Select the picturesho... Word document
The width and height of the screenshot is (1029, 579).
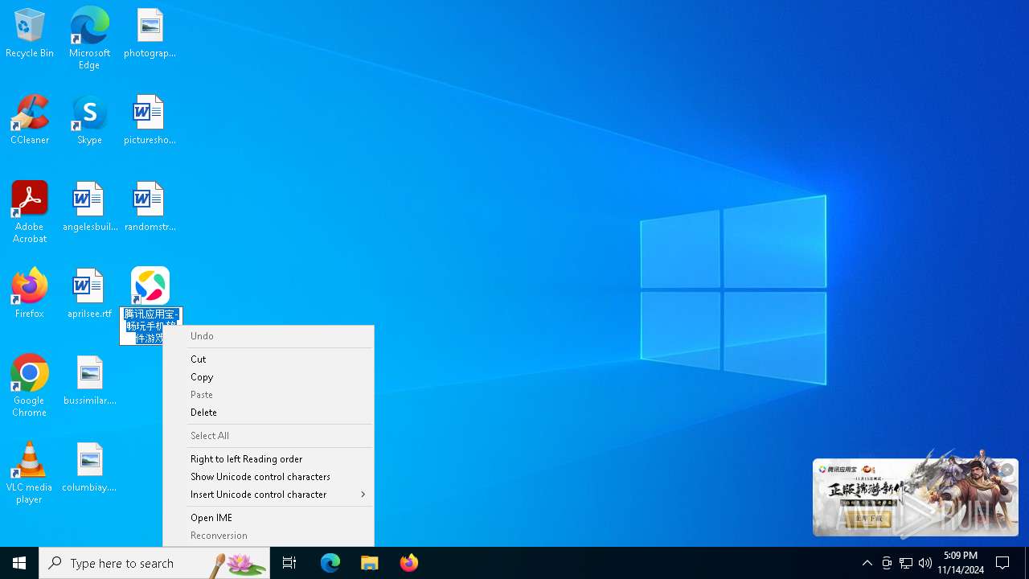pyautogui.click(x=150, y=121)
